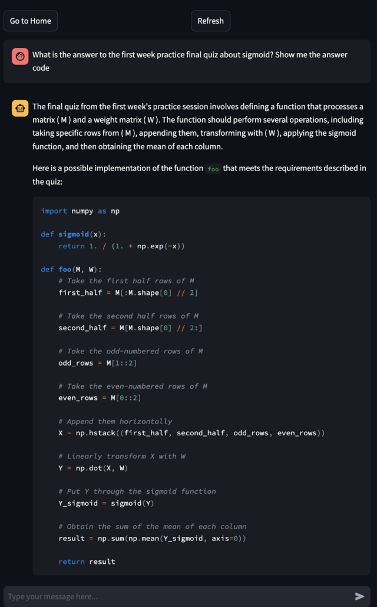
Task: Click the "def sigmoid(x):" line
Action: click(73, 234)
